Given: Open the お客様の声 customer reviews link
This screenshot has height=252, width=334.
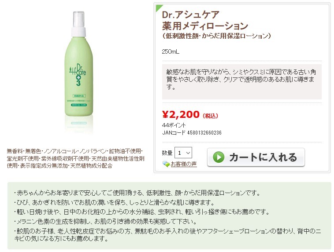Looking at the screenshot, I should coord(184,164).
